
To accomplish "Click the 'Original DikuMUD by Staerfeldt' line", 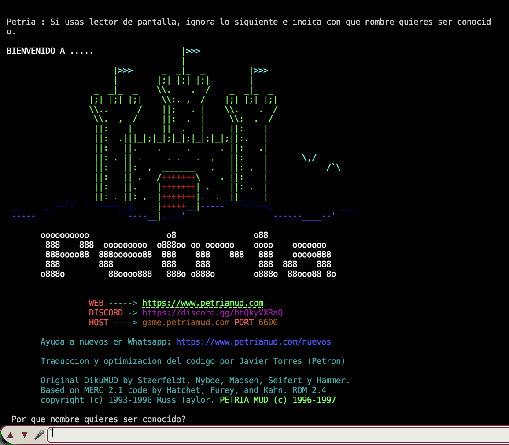I will click(x=195, y=380).
